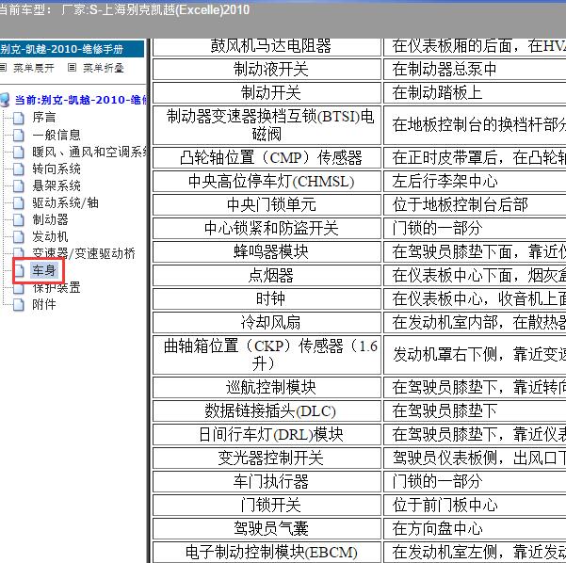The image size is (566, 563).
Task: Click the 在驾驶员膝垫下 location cell
Action: (475, 410)
